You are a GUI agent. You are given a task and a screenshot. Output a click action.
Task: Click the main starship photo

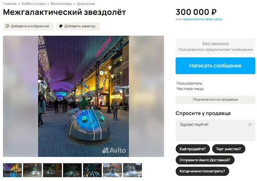point(84,96)
